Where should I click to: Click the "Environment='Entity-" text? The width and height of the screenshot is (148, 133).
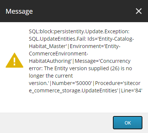tap(95, 46)
